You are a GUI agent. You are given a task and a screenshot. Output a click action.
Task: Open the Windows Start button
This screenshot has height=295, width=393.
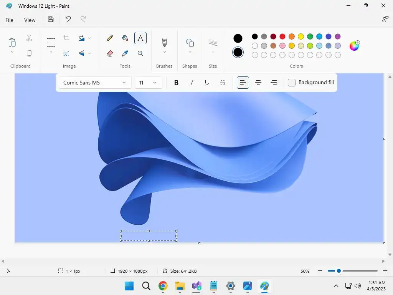(129, 286)
